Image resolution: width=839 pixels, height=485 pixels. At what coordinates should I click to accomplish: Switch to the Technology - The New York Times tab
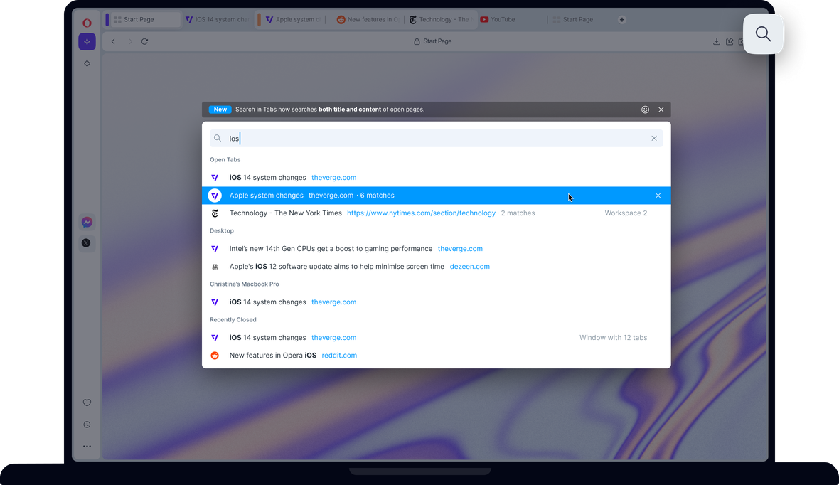pos(441,20)
